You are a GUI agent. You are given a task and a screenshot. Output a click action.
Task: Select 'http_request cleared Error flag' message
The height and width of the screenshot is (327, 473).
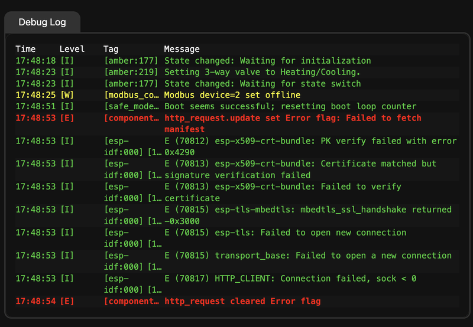coord(242,301)
